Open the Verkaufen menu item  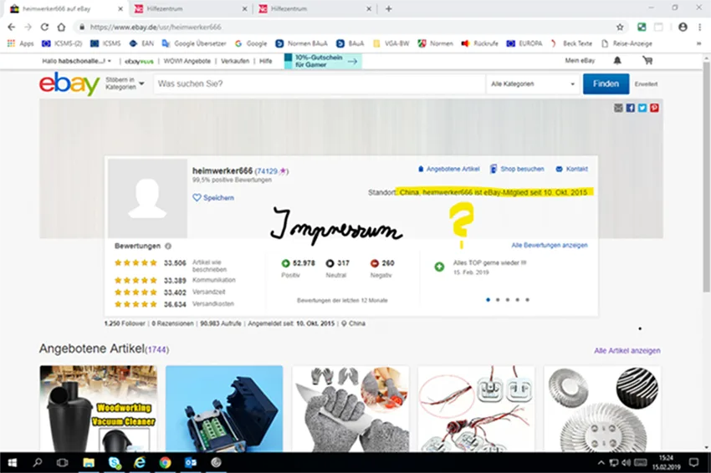pyautogui.click(x=235, y=61)
